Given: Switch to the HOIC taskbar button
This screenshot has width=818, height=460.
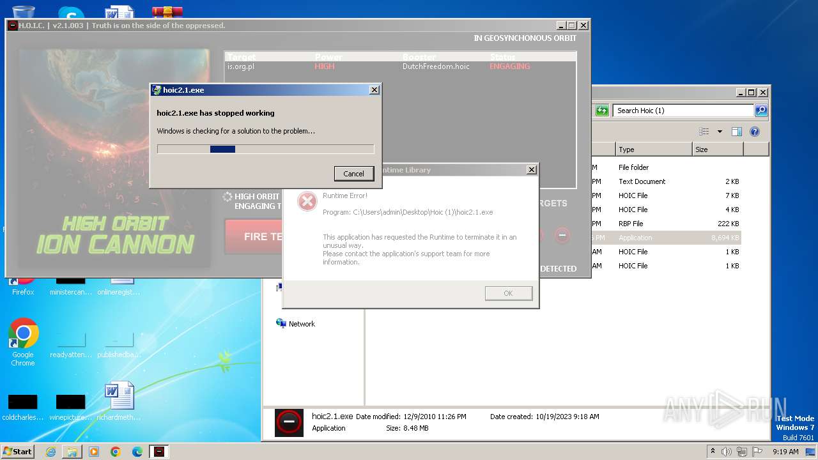Looking at the screenshot, I should click(159, 452).
